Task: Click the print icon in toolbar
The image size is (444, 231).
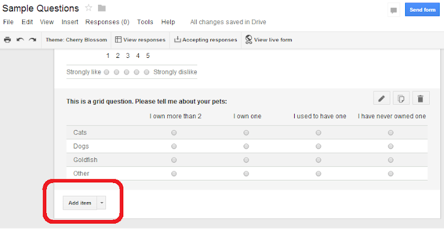Action: (x=7, y=39)
